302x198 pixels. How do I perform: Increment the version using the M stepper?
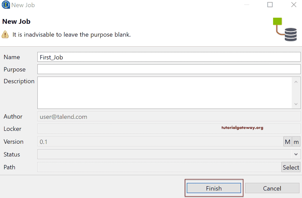pyautogui.click(x=287, y=141)
